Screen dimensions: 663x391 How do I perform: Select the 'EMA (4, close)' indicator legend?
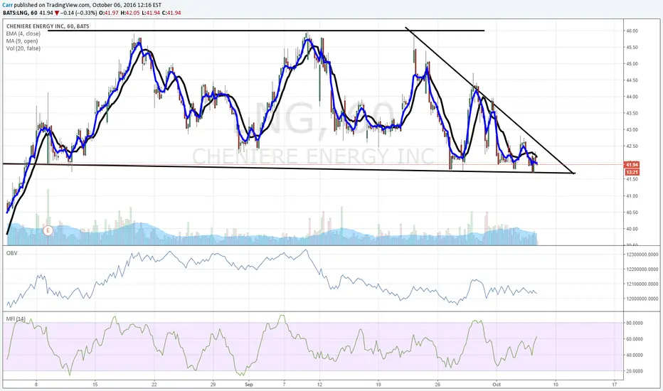coord(23,33)
